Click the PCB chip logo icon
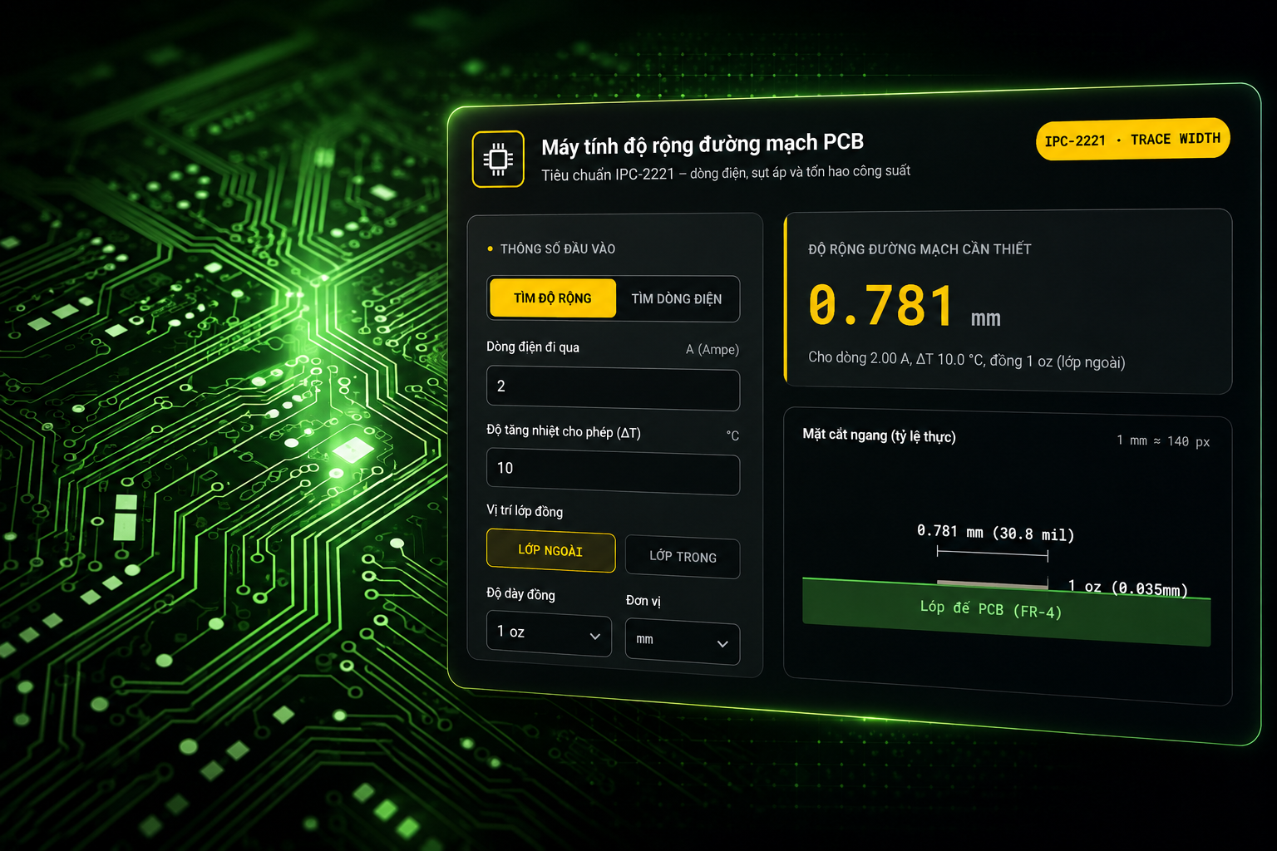 tap(498, 159)
